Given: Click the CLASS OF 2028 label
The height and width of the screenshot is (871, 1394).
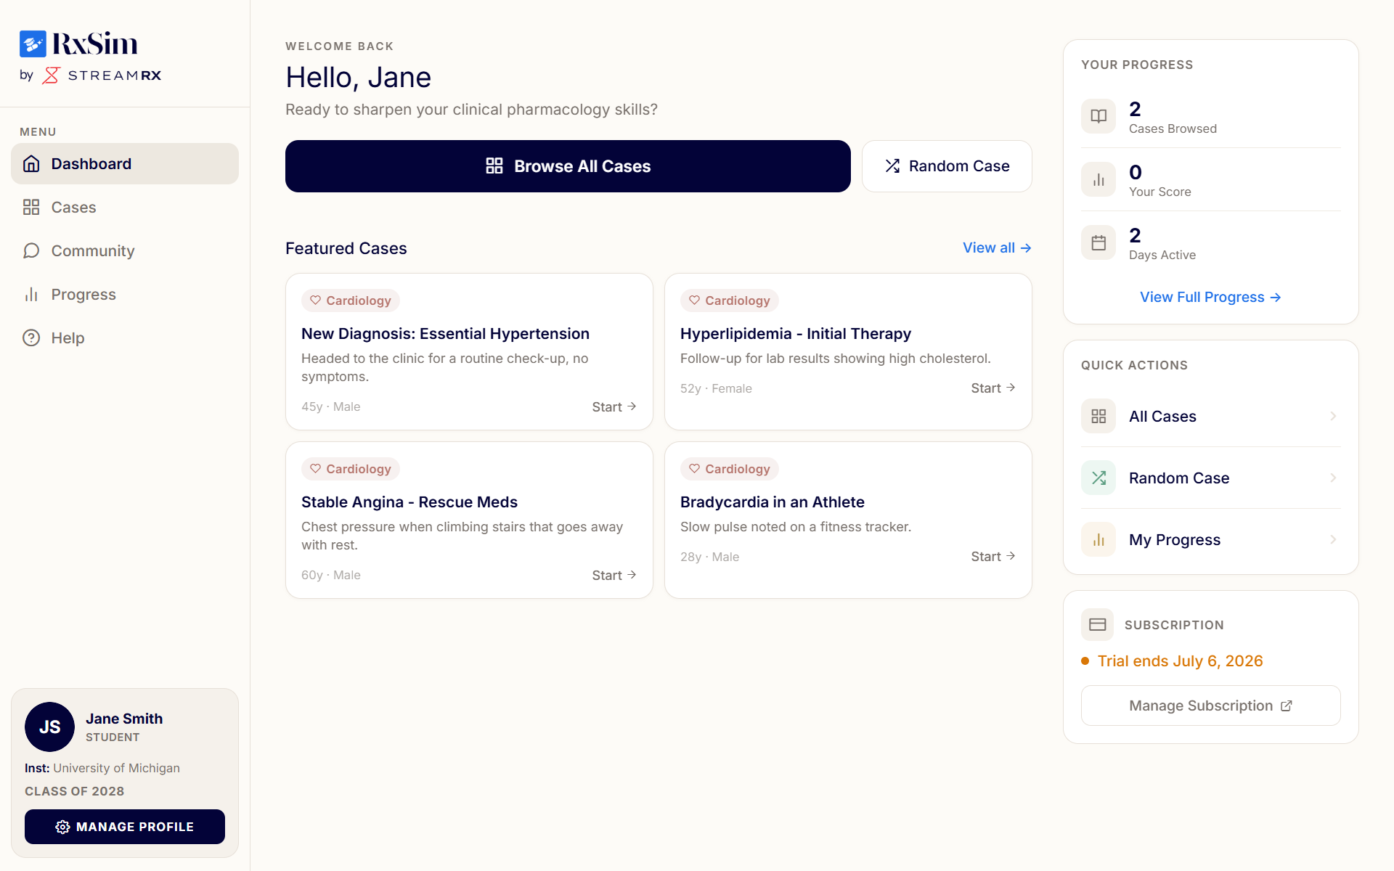Looking at the screenshot, I should [74, 791].
